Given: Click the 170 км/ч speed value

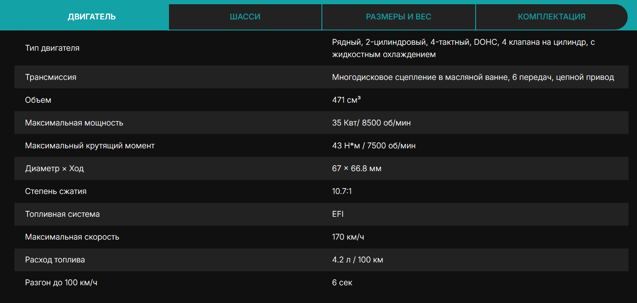Looking at the screenshot, I should 348,237.
